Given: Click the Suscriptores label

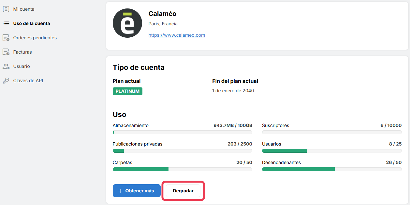Looking at the screenshot, I should [275, 125].
